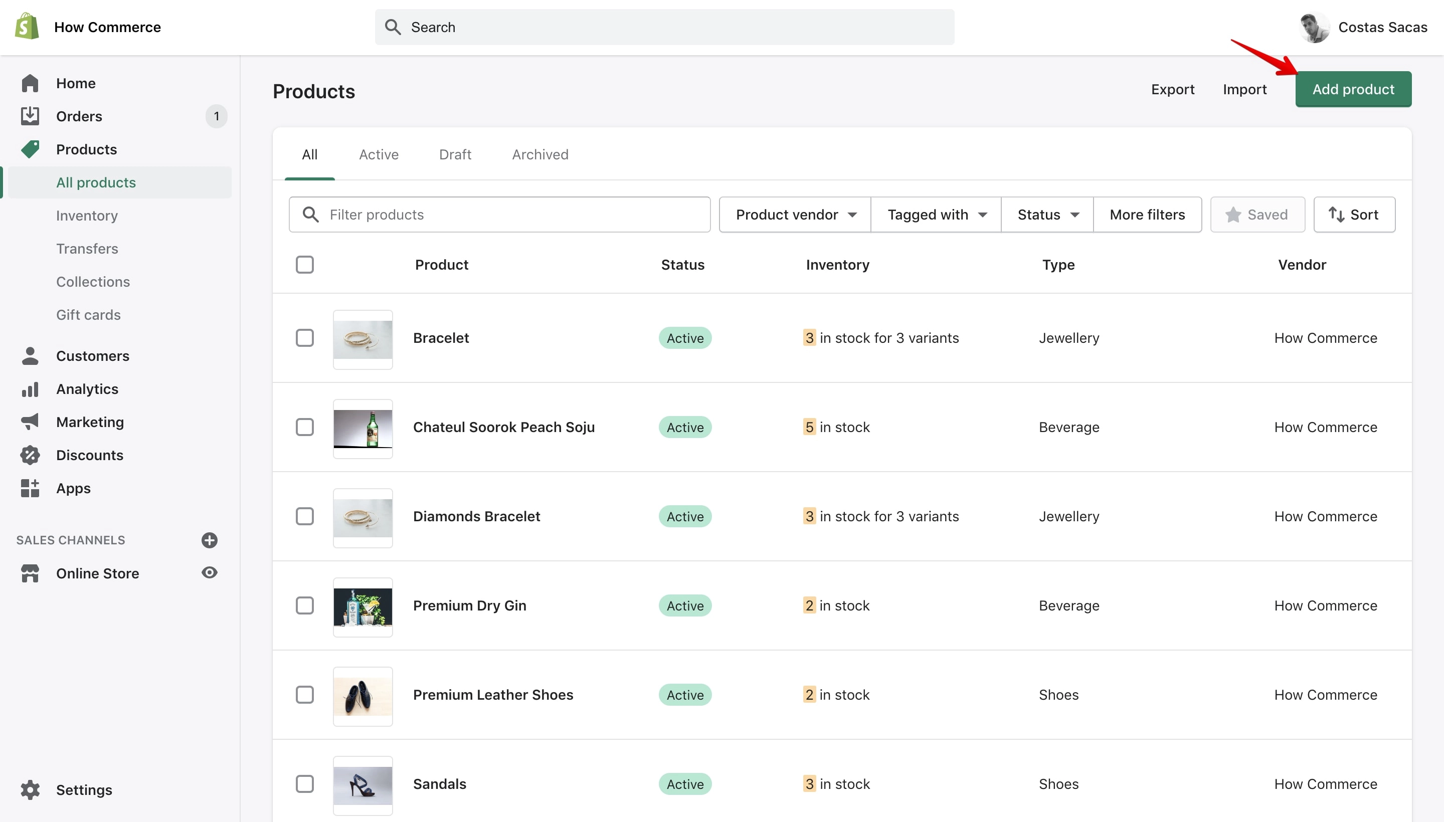Click the Apps grid icon
Screen dimensions: 1444x822
(x=30, y=488)
